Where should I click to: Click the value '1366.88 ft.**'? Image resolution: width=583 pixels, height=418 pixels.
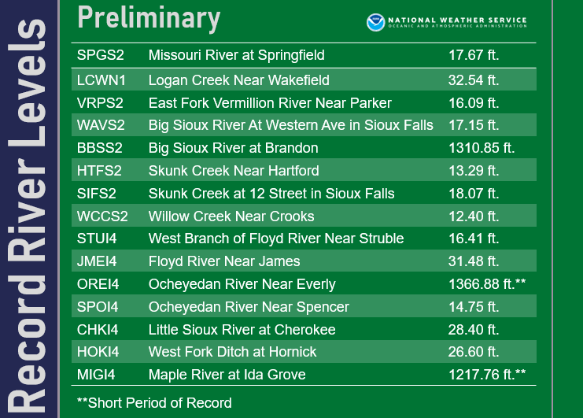click(487, 284)
